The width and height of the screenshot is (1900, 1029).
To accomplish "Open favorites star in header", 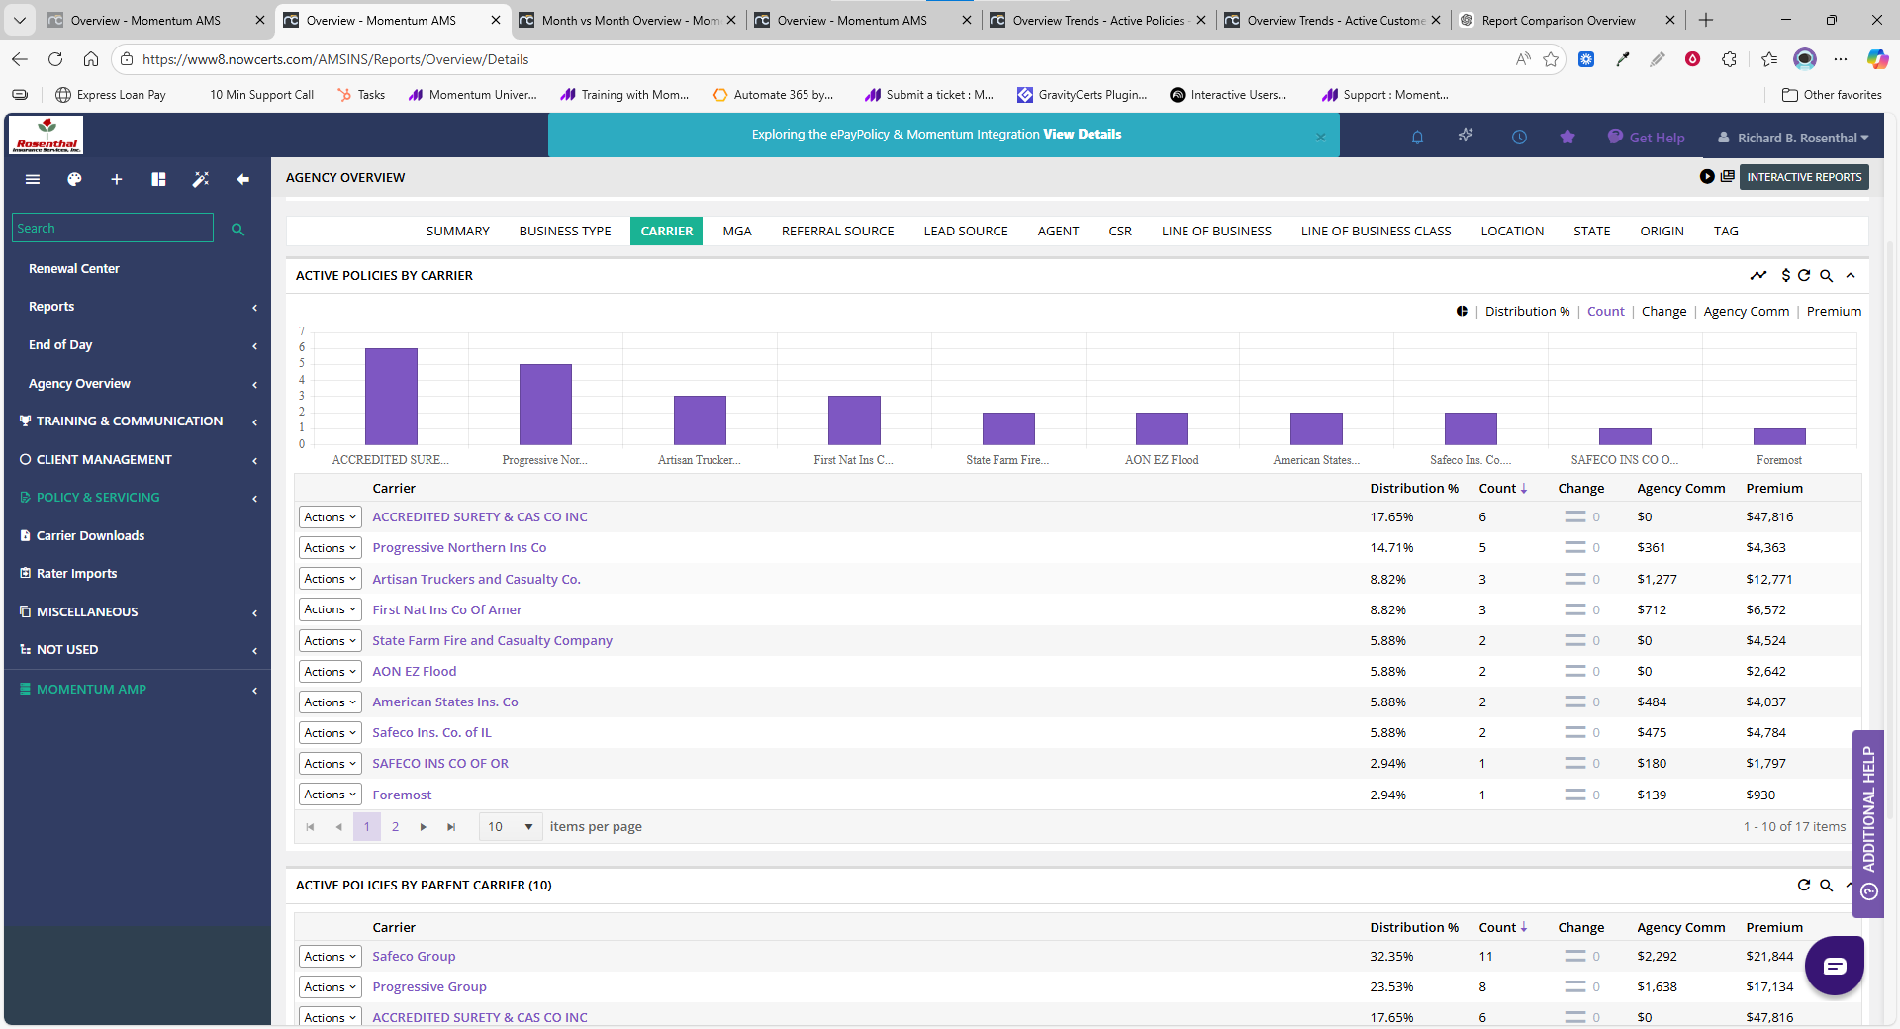I will [x=1567, y=137].
